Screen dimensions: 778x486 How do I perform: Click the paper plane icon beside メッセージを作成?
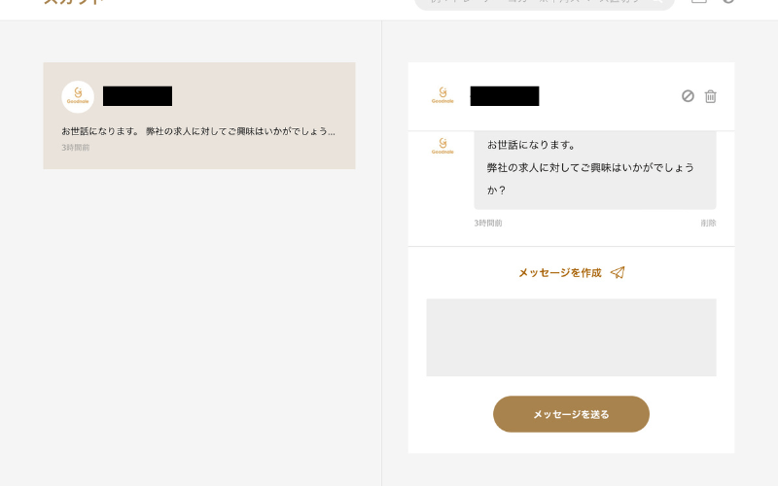pos(618,273)
